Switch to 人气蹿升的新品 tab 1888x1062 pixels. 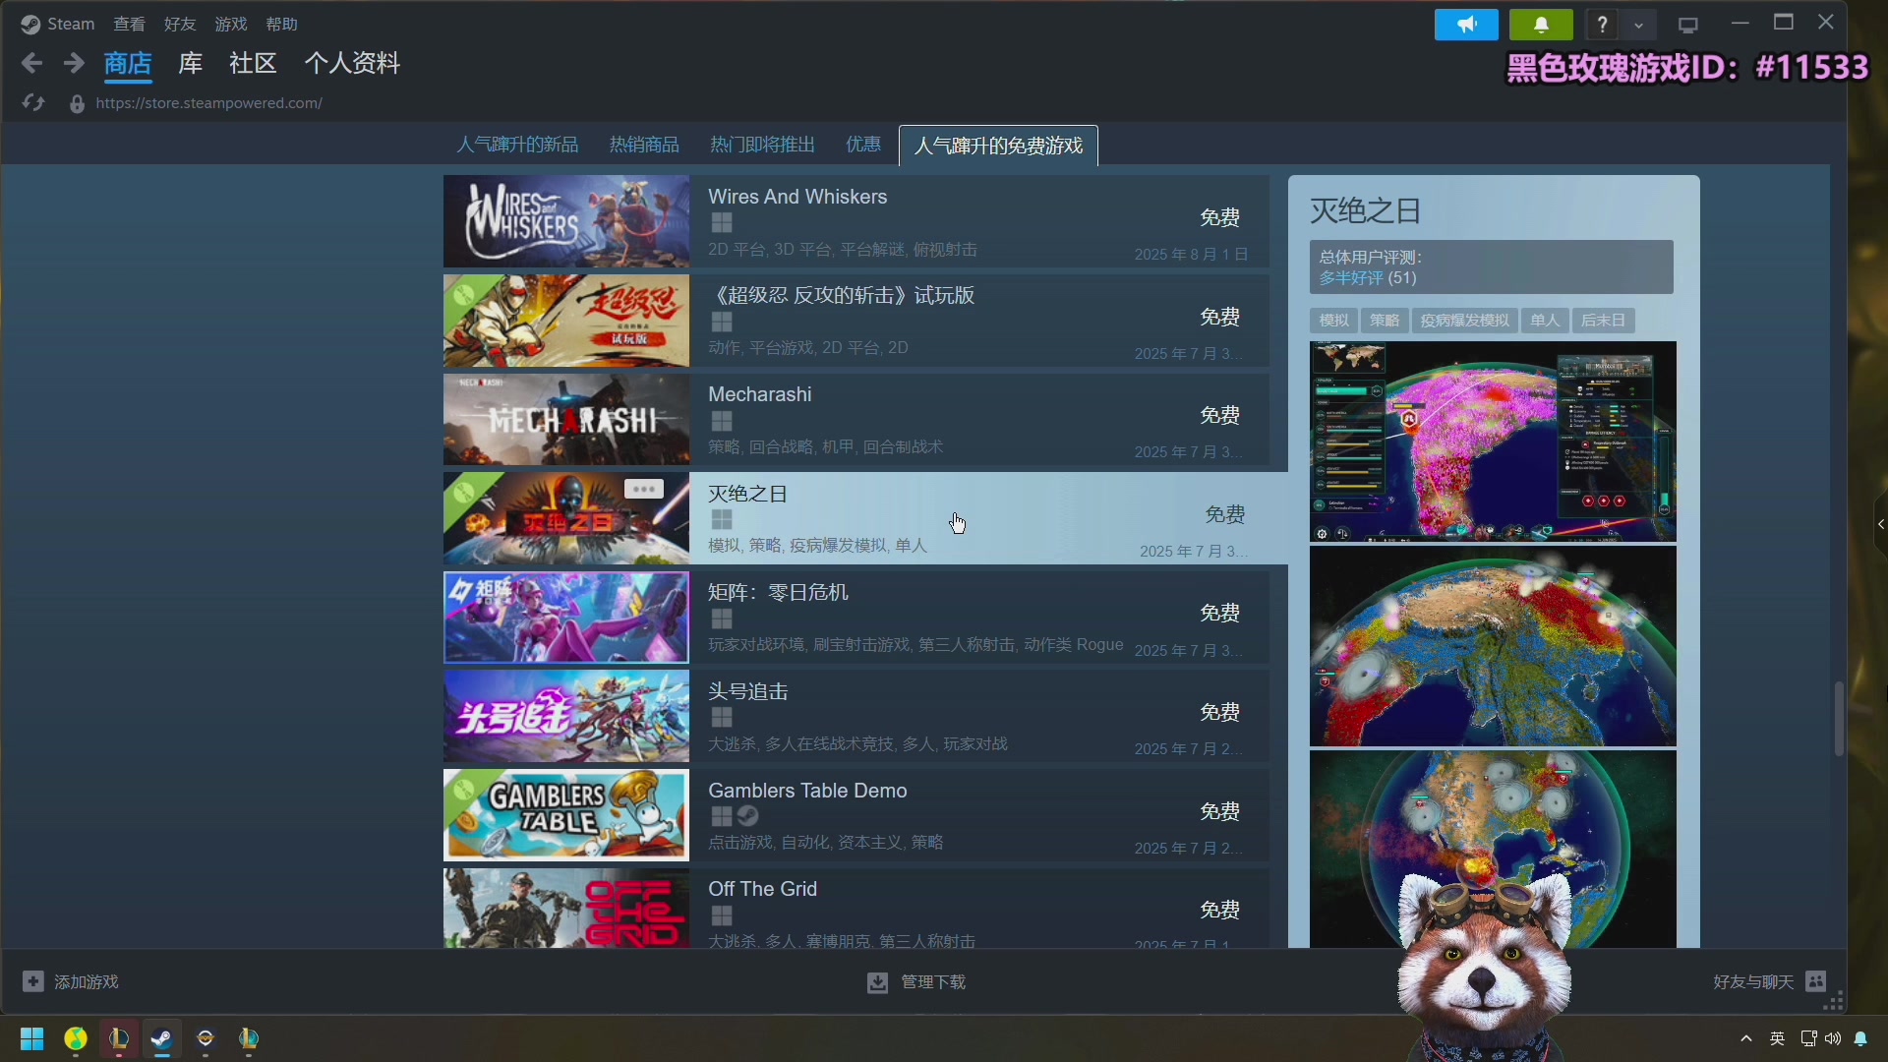[517, 146]
